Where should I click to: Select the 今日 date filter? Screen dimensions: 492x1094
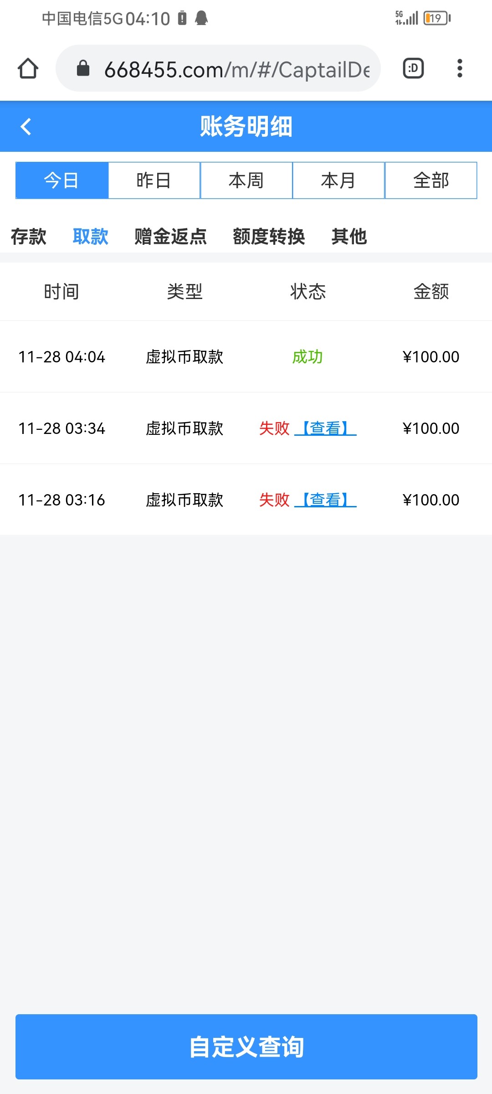(x=62, y=181)
